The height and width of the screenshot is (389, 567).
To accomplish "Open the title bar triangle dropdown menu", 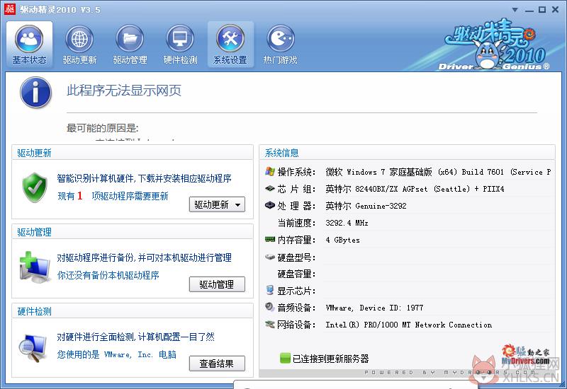I will point(515,10).
